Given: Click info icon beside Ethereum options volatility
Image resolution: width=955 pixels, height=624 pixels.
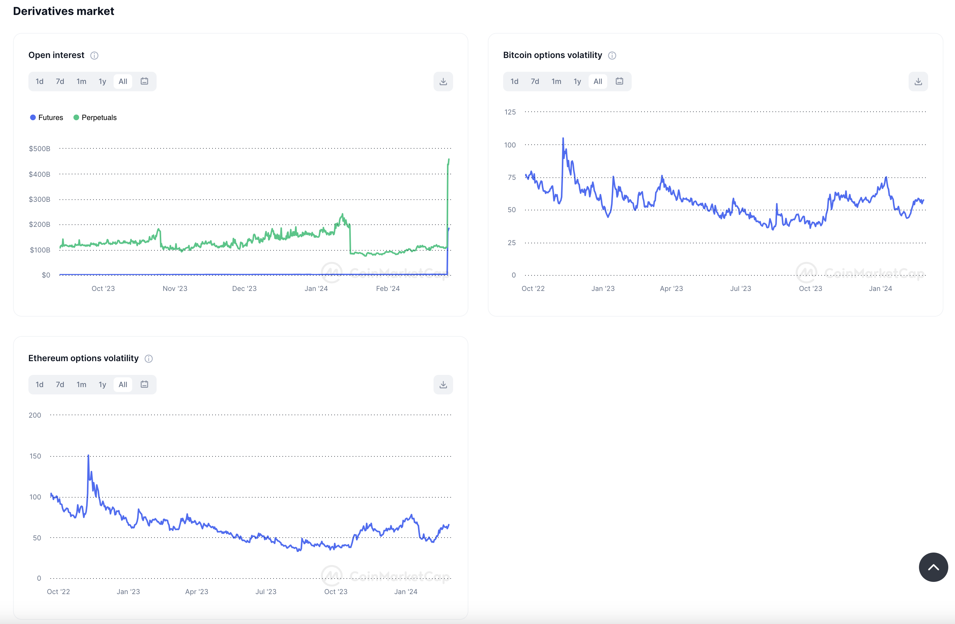Looking at the screenshot, I should pyautogui.click(x=148, y=359).
